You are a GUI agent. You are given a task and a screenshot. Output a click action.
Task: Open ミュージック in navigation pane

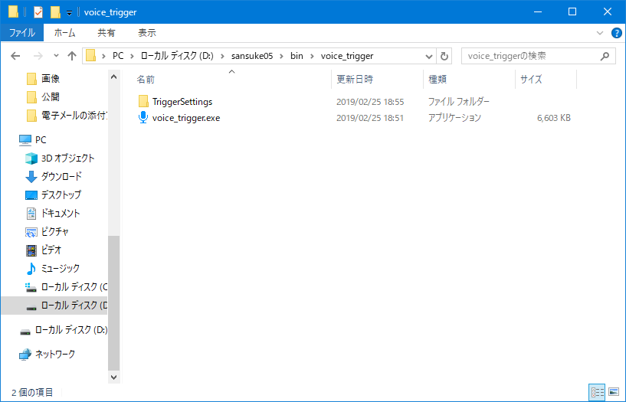coord(61,269)
